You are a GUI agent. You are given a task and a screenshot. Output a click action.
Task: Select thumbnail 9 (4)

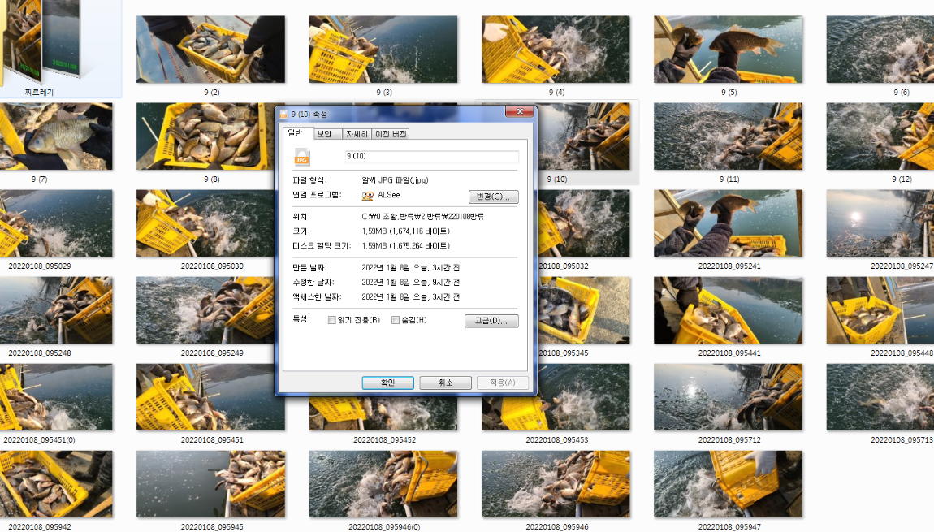pos(556,50)
